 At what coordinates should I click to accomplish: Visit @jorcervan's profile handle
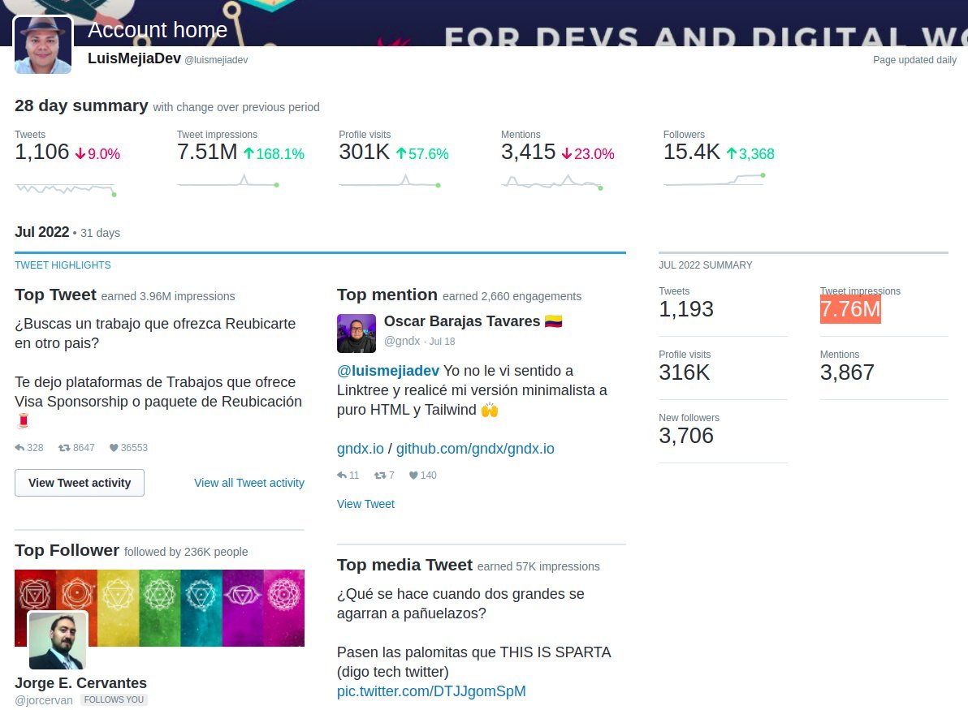click(x=43, y=699)
